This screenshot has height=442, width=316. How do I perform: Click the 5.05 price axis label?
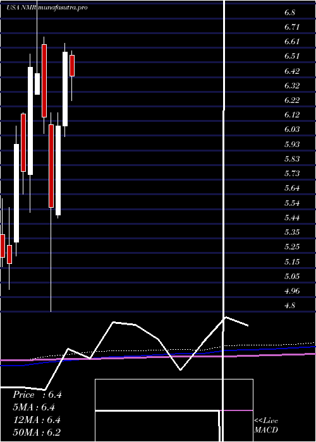292,277
